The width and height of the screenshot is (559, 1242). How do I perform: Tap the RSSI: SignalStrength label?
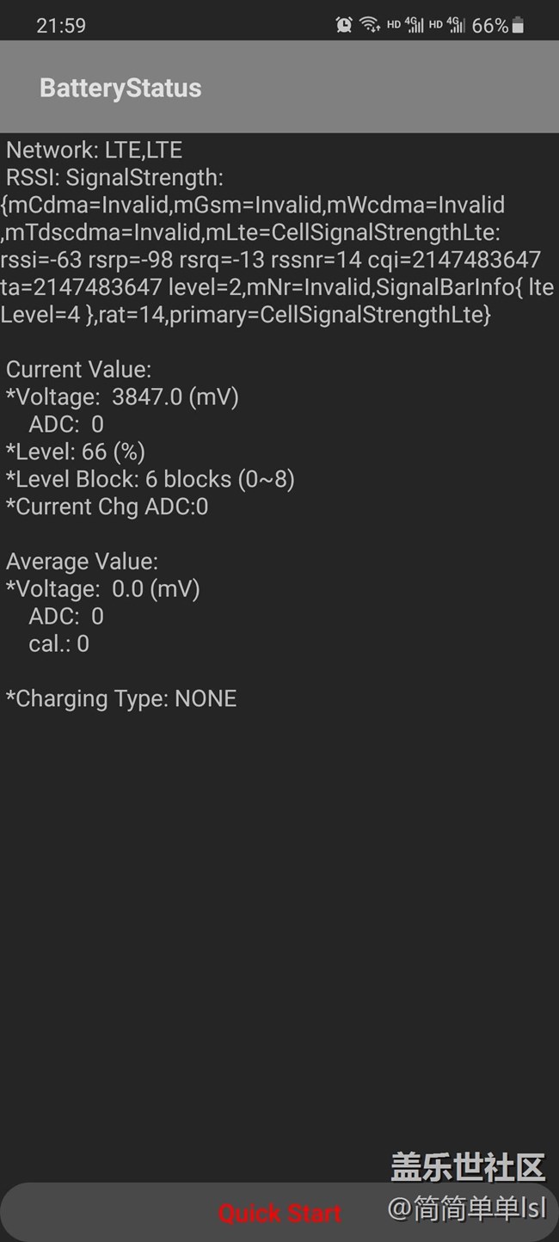[114, 177]
